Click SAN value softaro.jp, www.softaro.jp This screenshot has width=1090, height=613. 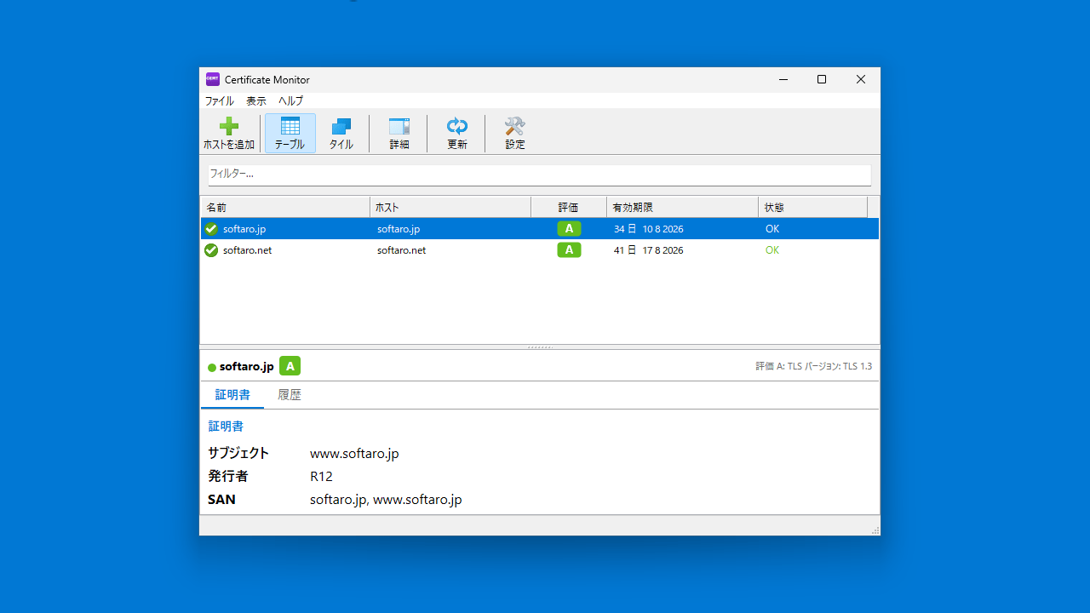click(x=386, y=500)
